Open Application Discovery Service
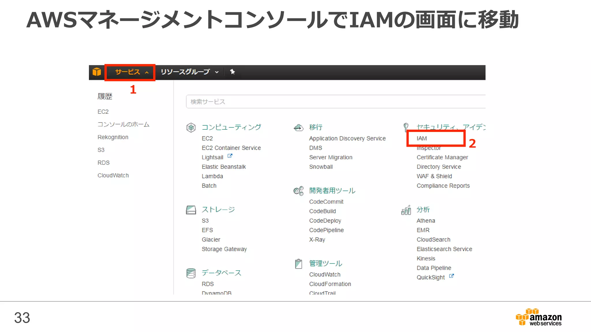The height and width of the screenshot is (332, 591). pos(347,138)
